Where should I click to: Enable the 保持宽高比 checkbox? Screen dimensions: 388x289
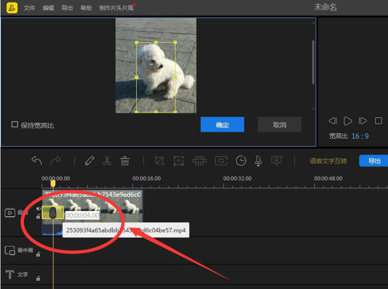click(x=15, y=125)
